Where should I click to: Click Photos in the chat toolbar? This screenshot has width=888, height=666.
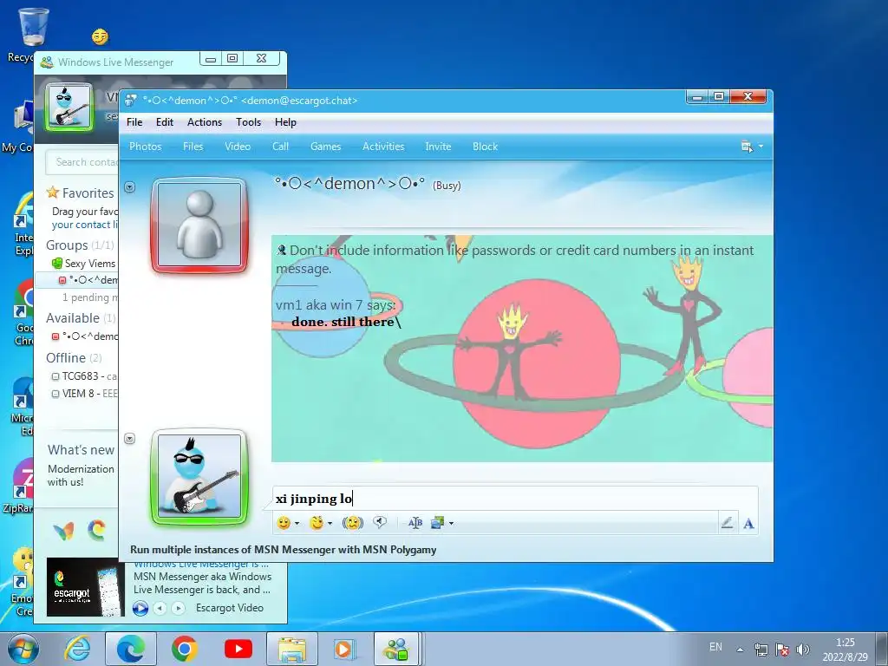(x=146, y=147)
